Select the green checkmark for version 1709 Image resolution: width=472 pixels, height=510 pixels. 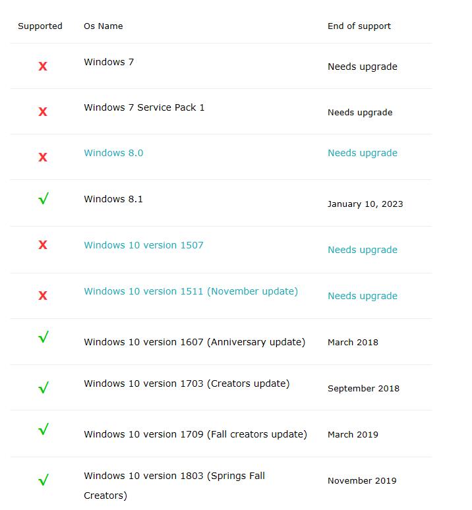point(44,429)
